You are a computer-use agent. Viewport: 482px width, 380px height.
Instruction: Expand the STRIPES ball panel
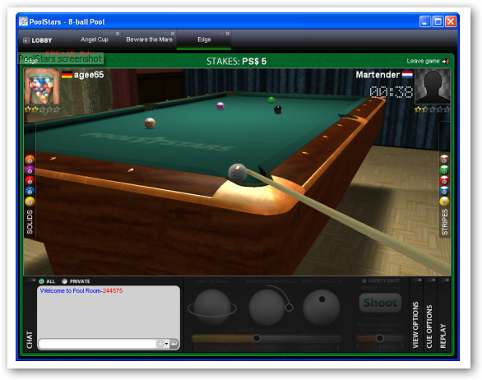[444, 222]
